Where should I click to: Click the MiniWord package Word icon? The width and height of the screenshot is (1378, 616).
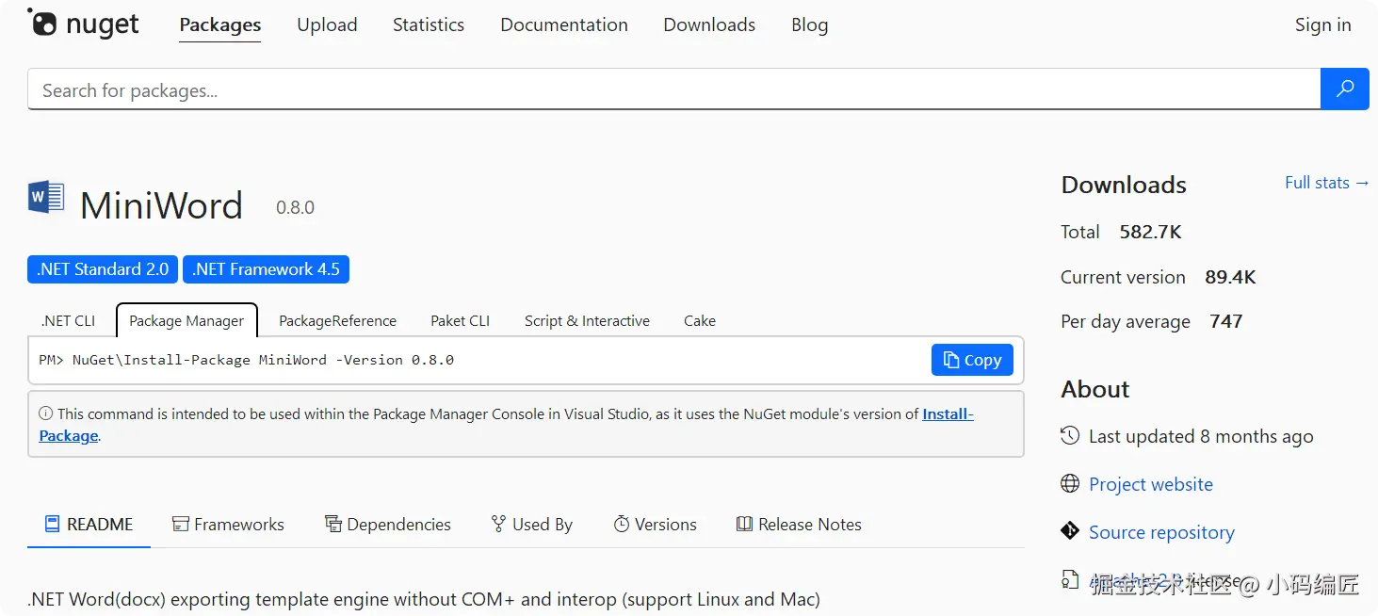(46, 197)
